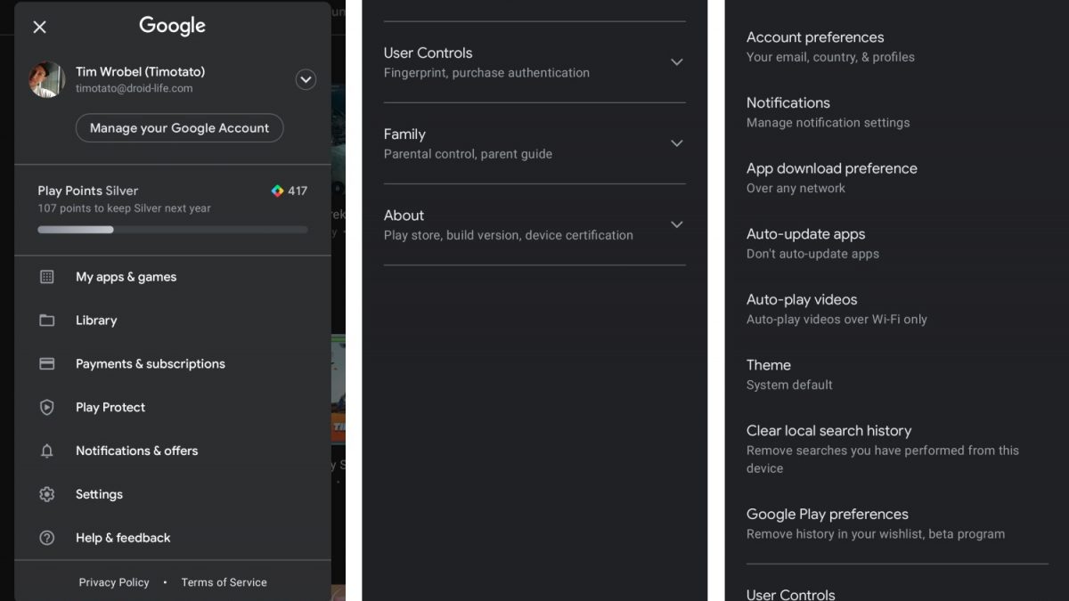Click the Notifications & offers bell icon
The width and height of the screenshot is (1069, 601).
click(x=47, y=451)
